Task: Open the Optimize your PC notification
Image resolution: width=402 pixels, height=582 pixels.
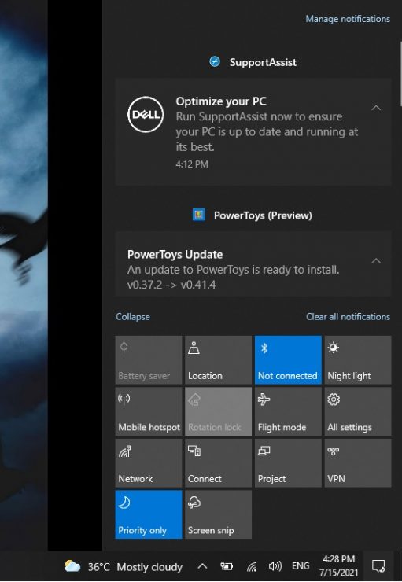Action: point(253,132)
